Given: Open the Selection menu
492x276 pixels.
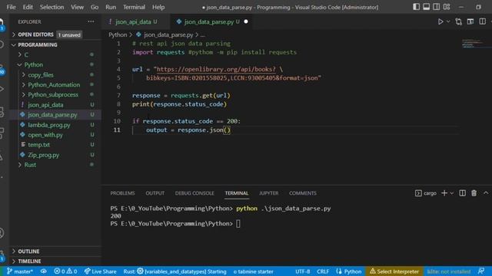Looking at the screenshot, I should tap(52, 7).
